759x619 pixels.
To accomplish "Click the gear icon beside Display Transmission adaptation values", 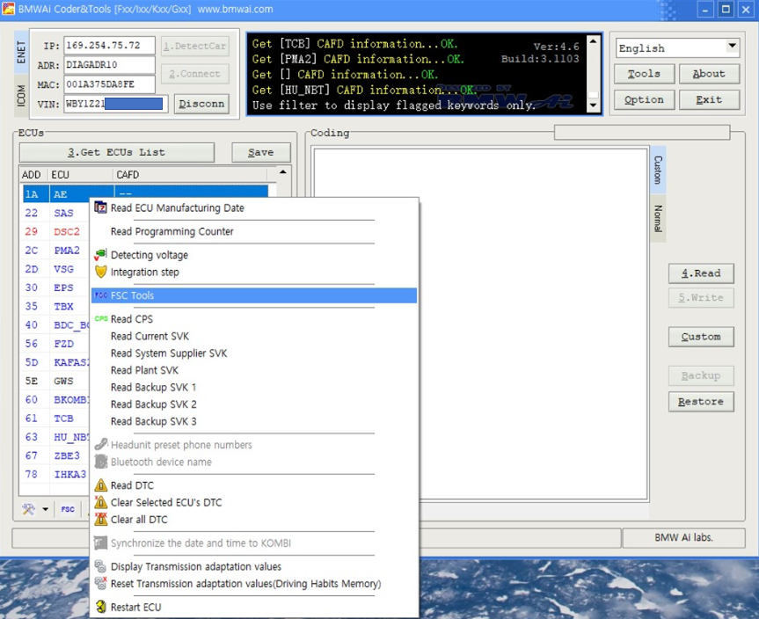I will point(100,565).
